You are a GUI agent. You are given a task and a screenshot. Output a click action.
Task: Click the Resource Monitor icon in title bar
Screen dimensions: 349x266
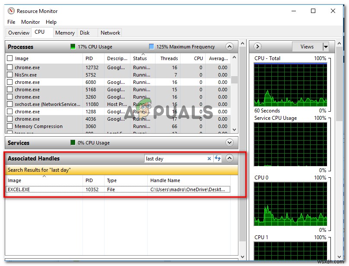coord(10,11)
